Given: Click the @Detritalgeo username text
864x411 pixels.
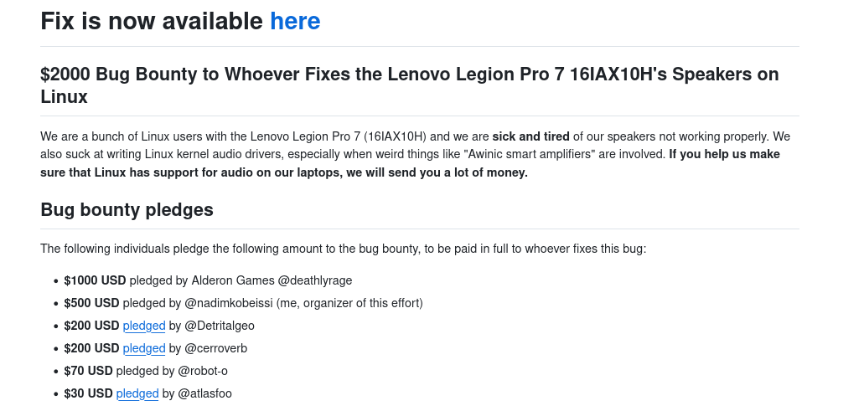Looking at the screenshot, I should tap(220, 326).
